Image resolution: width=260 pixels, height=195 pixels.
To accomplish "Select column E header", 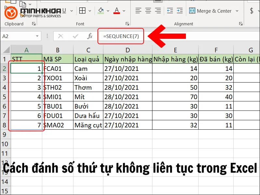I will 175,50.
